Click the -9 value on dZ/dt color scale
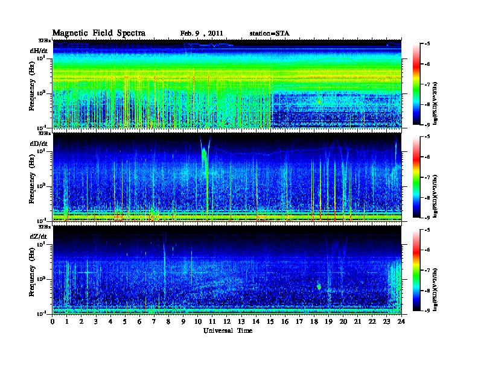This screenshot has width=478, height=369. click(x=427, y=311)
